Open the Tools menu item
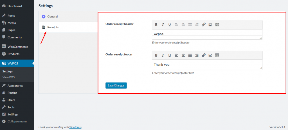 coord(17,107)
